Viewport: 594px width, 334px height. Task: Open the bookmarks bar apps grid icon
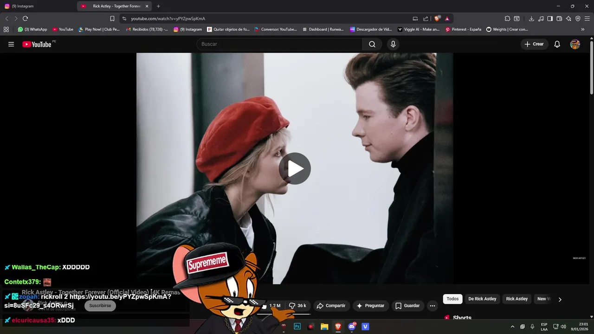click(6, 29)
